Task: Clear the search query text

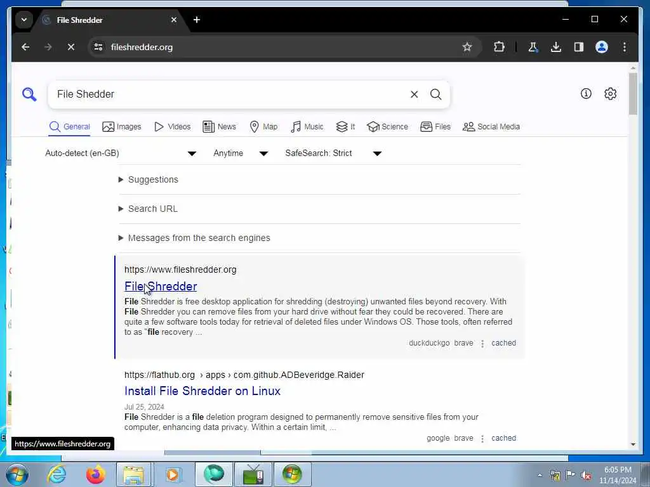Action: pos(414,94)
